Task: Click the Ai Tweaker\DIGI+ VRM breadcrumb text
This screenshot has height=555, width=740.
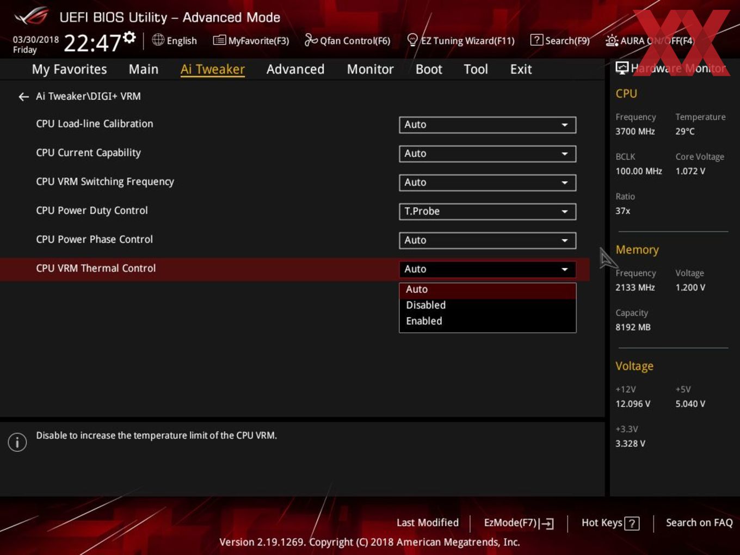Action: pyautogui.click(x=88, y=96)
